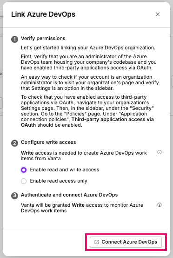Select Enable read and write access radio
Screen dimensions: 173x258
click(x=24, y=170)
